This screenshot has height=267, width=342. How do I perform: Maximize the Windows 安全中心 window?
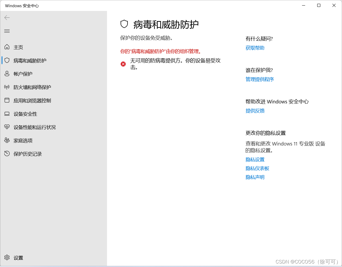coord(319,6)
